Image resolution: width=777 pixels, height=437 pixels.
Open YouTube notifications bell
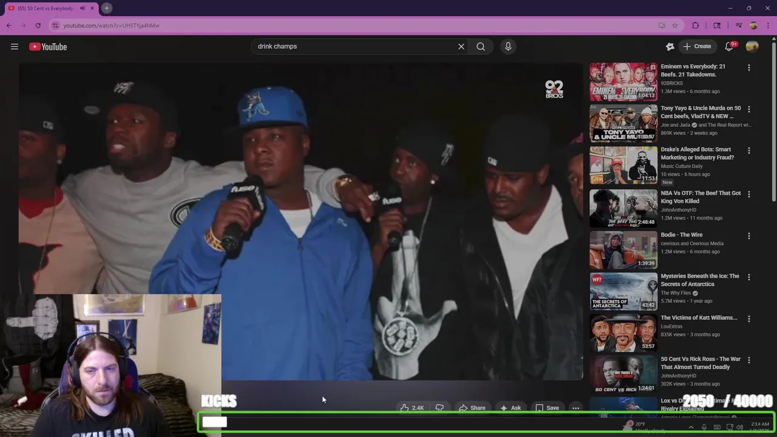[x=730, y=47]
